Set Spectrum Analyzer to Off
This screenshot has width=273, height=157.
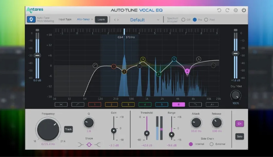click(x=183, y=20)
